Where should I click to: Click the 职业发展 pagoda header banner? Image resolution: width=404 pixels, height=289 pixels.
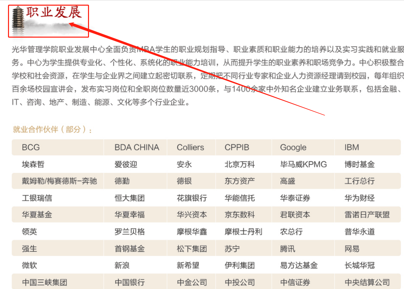[48, 21]
